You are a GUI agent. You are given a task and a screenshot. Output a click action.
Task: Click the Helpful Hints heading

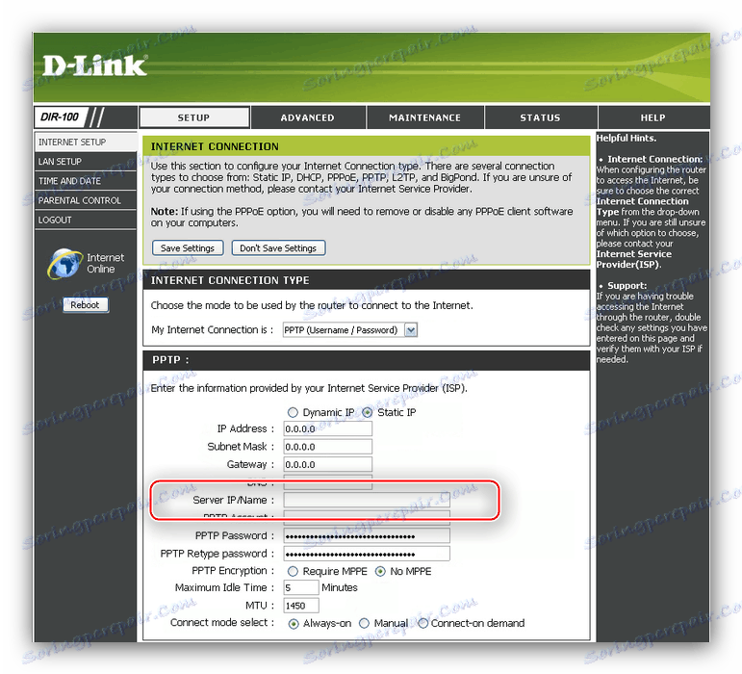pos(627,139)
